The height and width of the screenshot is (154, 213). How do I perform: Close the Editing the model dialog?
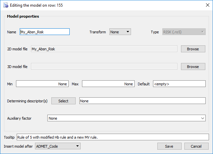pos(207,5)
